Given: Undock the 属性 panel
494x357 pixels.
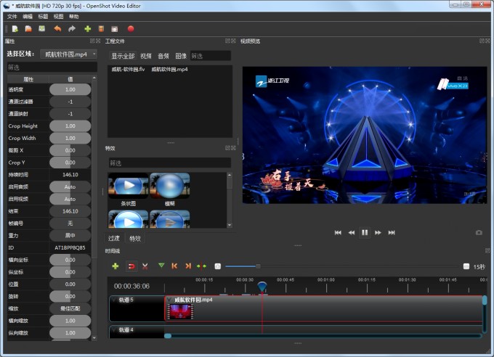Looking at the screenshot, I should 92,41.
